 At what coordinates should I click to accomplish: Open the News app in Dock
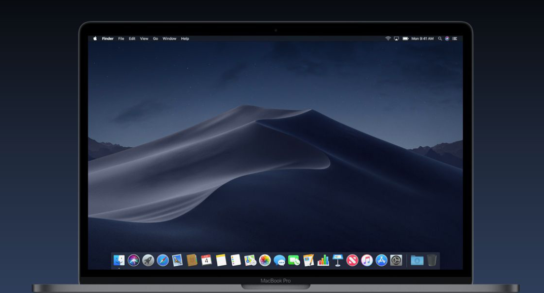[x=352, y=260]
